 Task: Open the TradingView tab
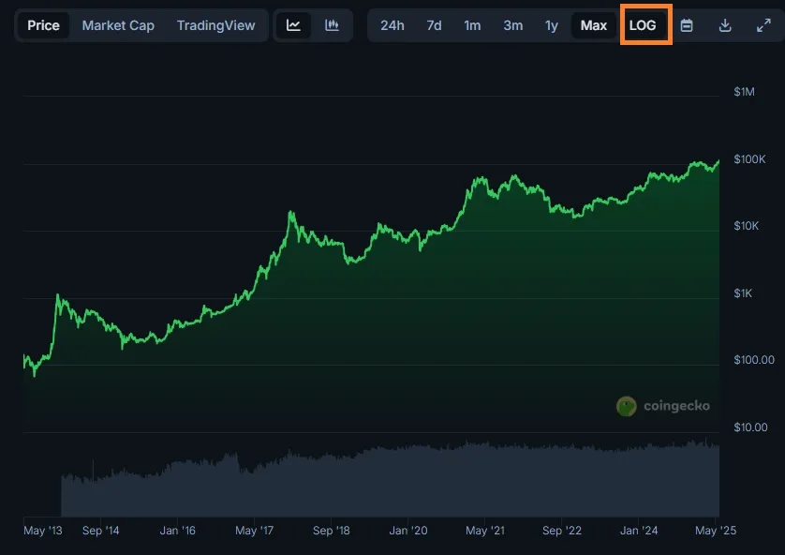click(x=215, y=25)
